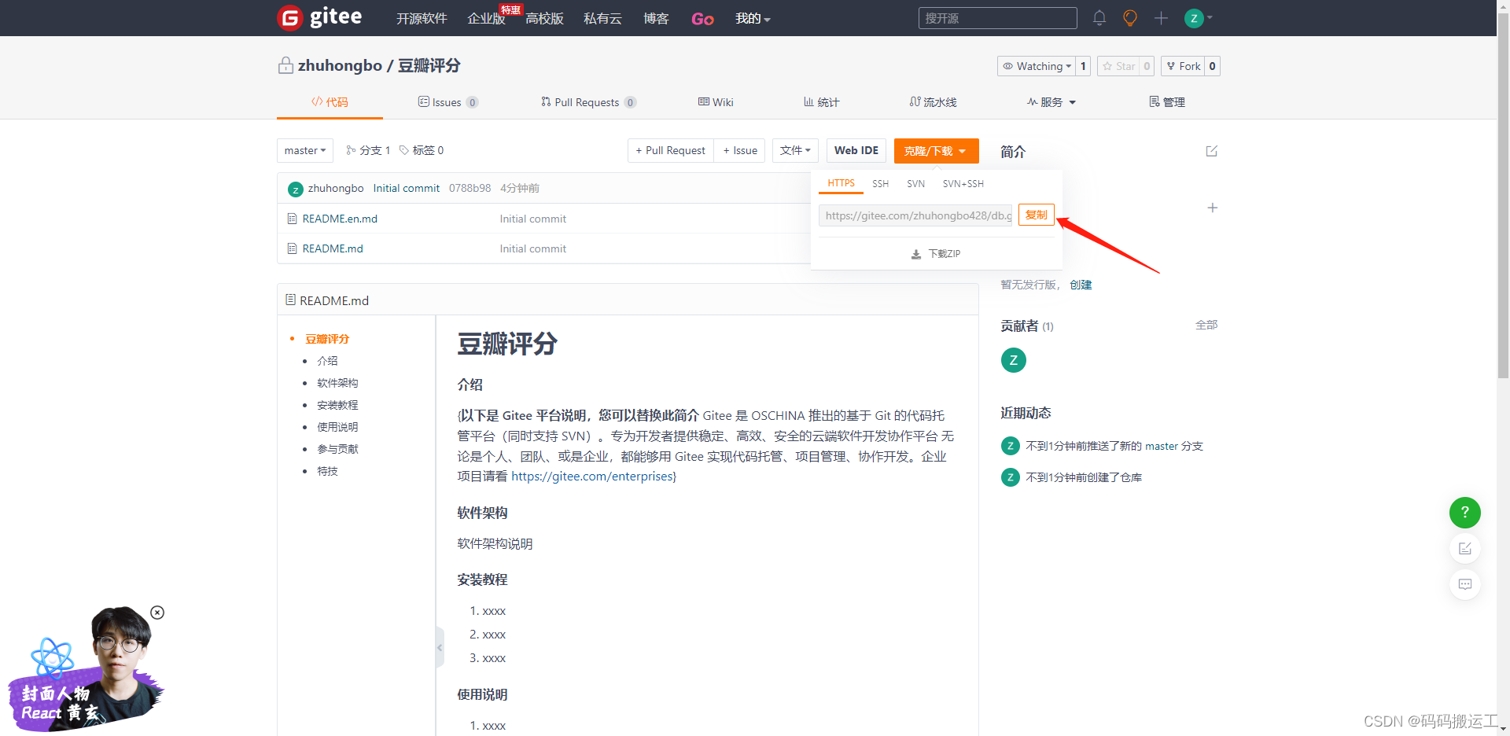This screenshot has height=736, width=1510.
Task: Open README.md file in file list
Action: click(333, 248)
